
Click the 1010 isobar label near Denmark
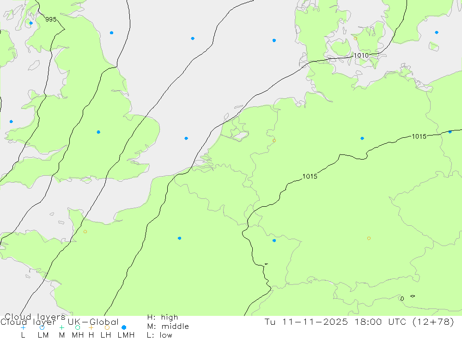click(361, 55)
